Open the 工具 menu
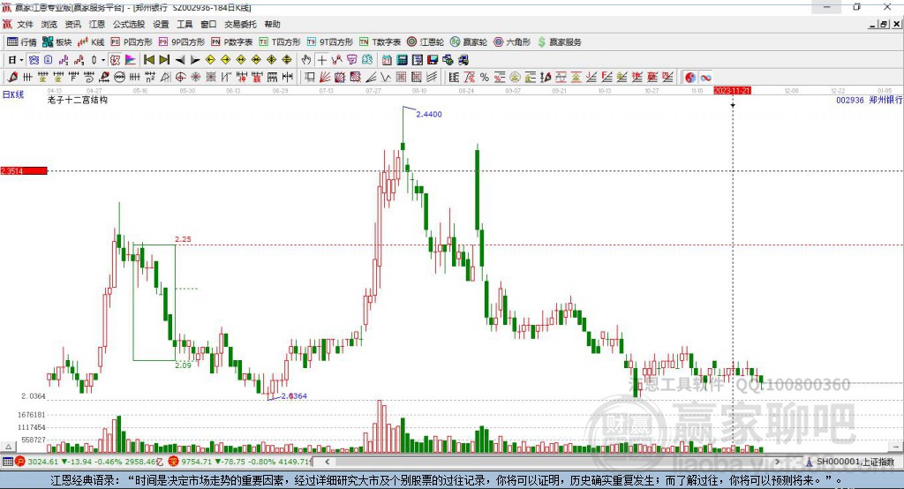This screenshot has height=489, width=904. pos(185,24)
